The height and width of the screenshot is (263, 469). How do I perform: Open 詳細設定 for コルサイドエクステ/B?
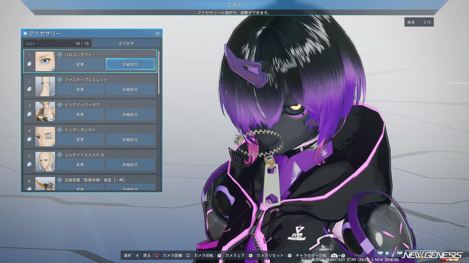[x=130, y=164]
